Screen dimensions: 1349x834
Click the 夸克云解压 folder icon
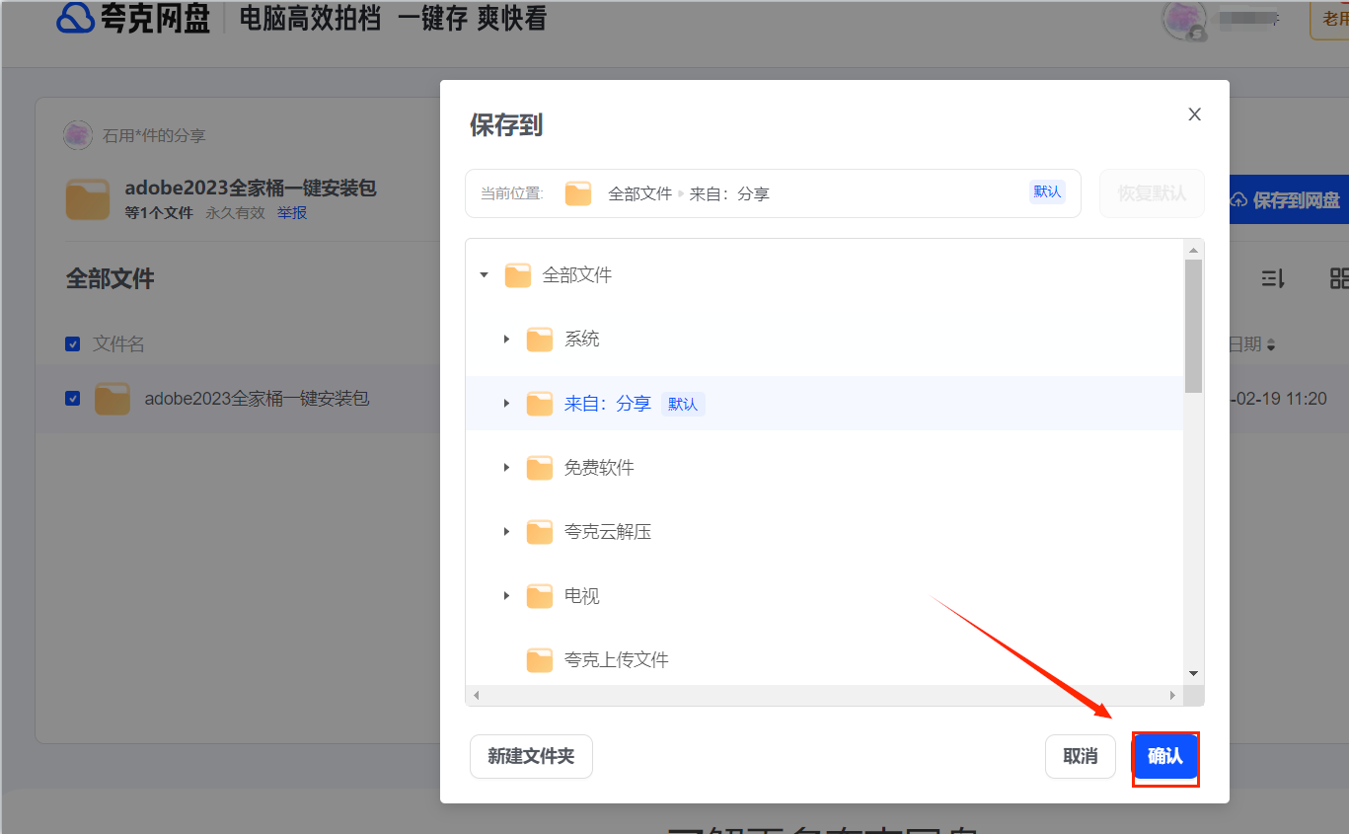[539, 532]
